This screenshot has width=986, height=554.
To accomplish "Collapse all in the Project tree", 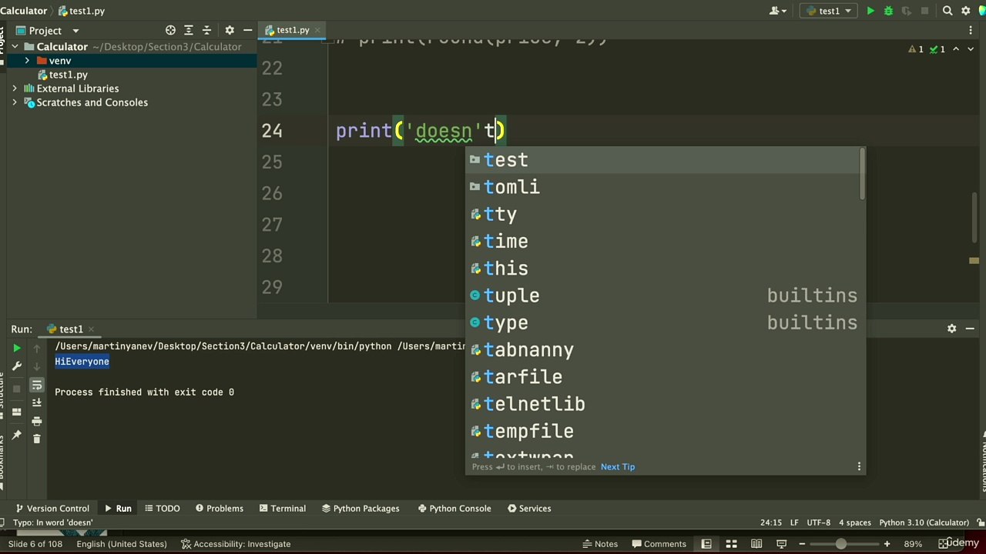I will tap(206, 30).
